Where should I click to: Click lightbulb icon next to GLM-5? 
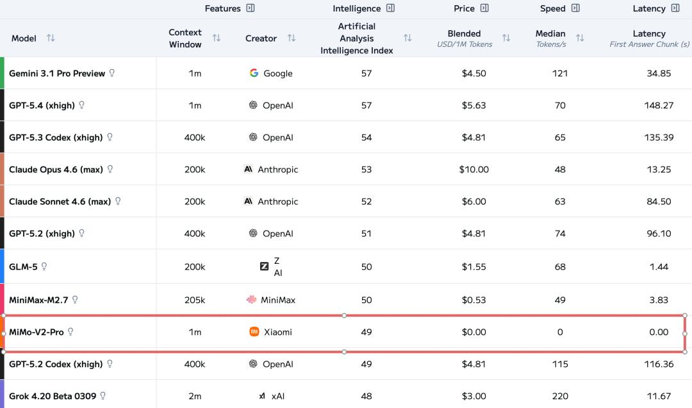(44, 266)
